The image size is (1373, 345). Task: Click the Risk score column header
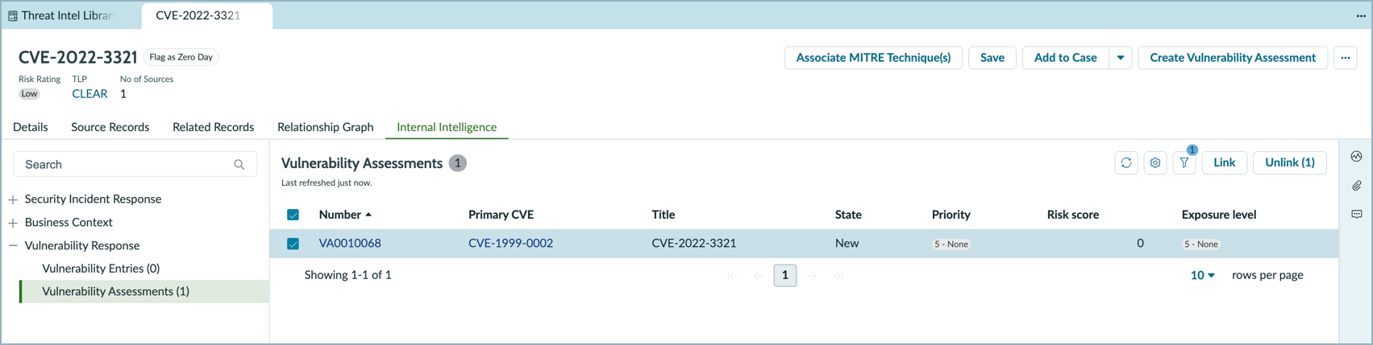(1073, 215)
